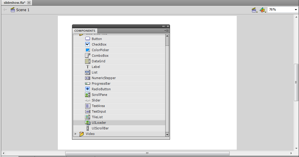The image size is (299, 157).
Task: Click the NumericStepper component name
Action: pyautogui.click(x=104, y=78)
